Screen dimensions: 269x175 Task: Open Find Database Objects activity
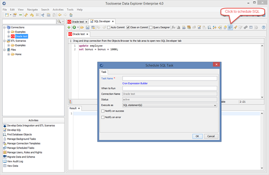click(x=19, y=135)
